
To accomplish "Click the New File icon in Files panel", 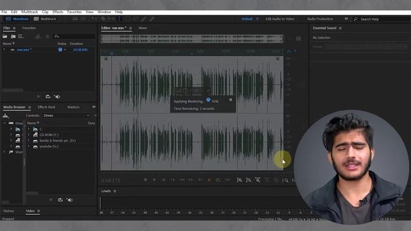I will (21, 37).
